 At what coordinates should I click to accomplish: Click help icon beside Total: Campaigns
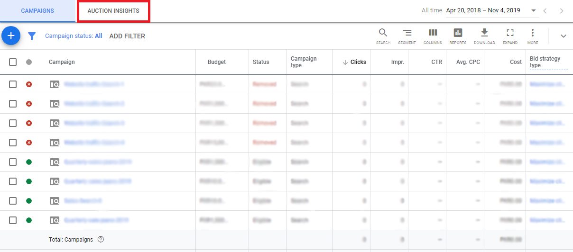[x=101, y=240]
